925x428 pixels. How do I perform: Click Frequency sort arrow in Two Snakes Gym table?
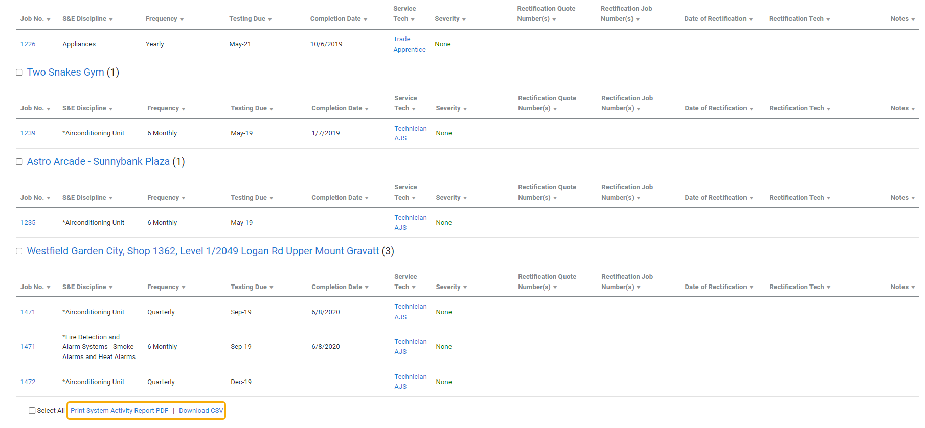[184, 109]
